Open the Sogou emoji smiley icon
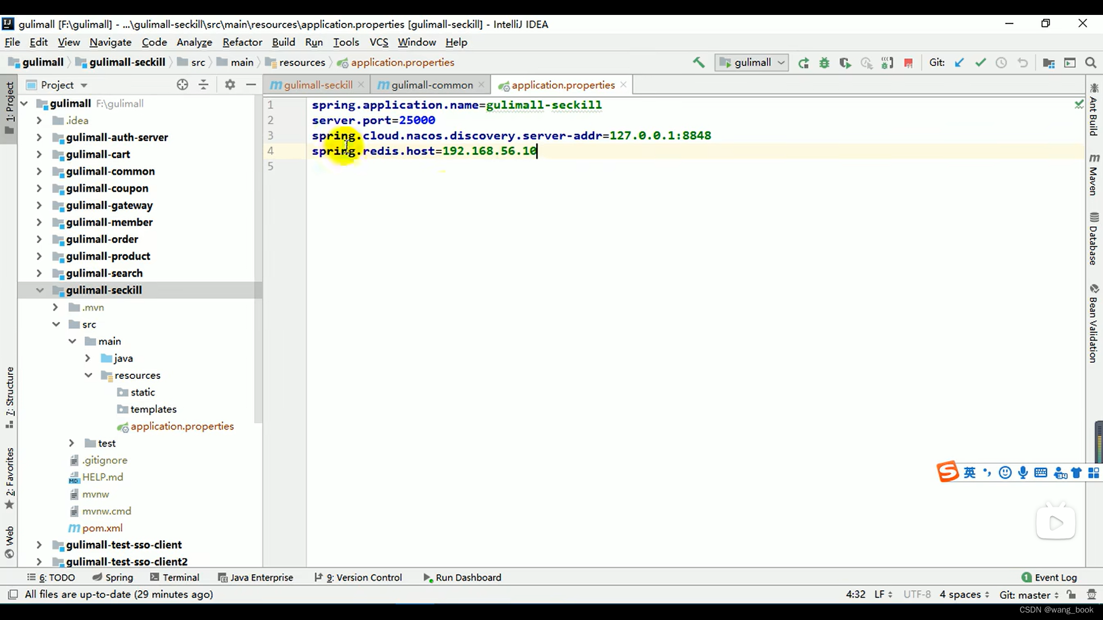Image resolution: width=1103 pixels, height=620 pixels. [x=1005, y=472]
